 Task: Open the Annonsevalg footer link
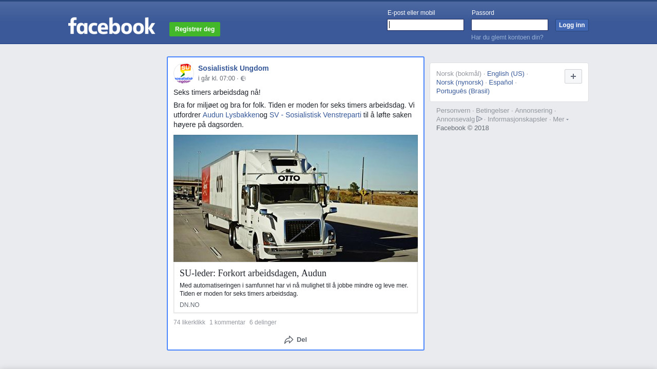click(456, 119)
